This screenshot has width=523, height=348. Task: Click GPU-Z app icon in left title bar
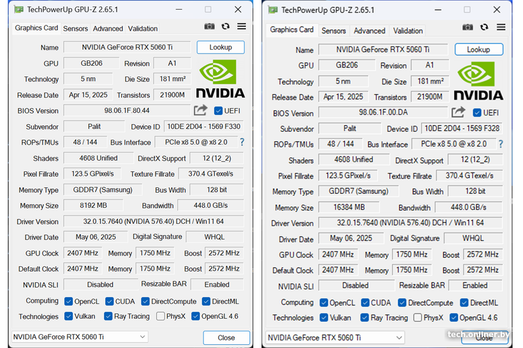[18, 10]
